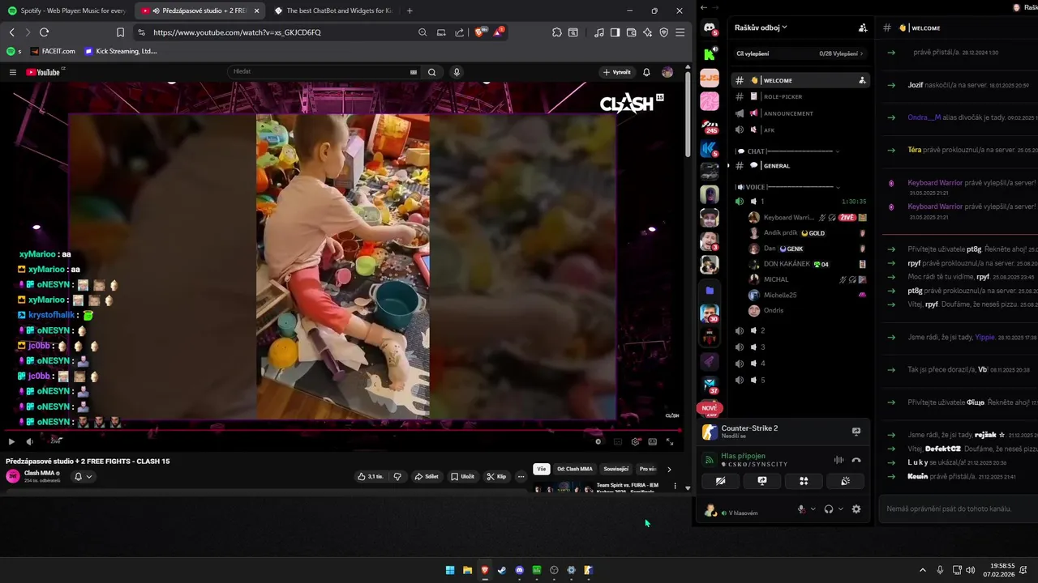
Task: Click the Klip clip button
Action: pyautogui.click(x=496, y=476)
